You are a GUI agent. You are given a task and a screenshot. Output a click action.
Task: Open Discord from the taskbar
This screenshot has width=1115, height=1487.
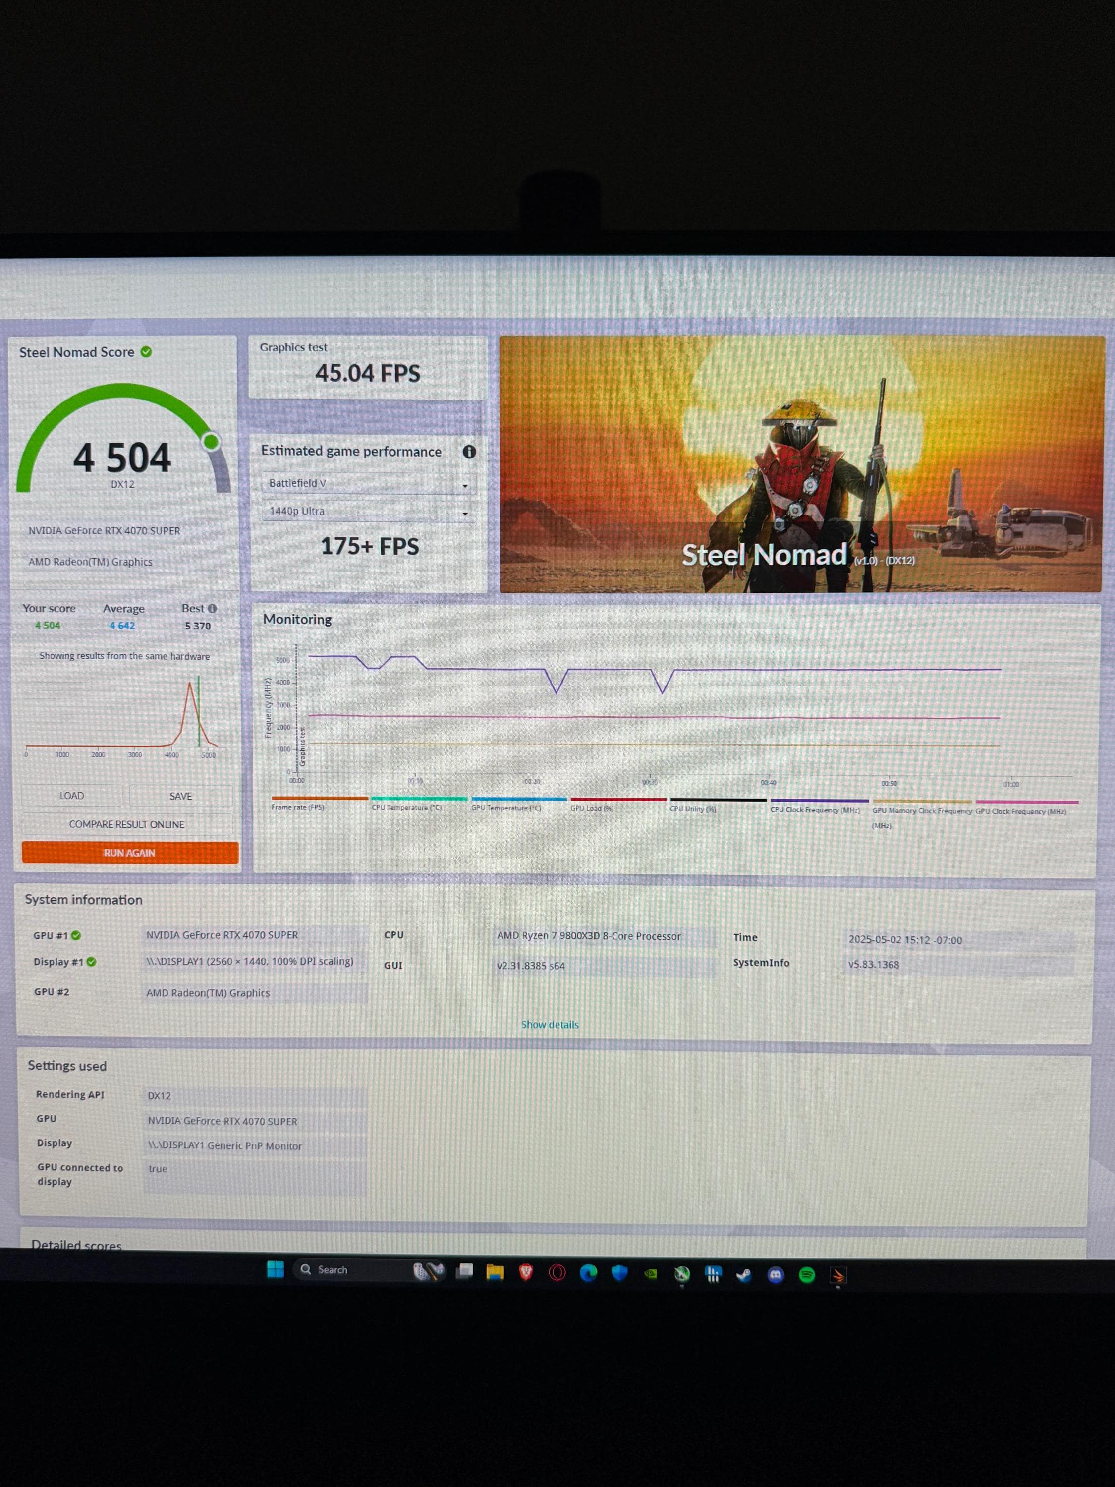pos(776,1274)
